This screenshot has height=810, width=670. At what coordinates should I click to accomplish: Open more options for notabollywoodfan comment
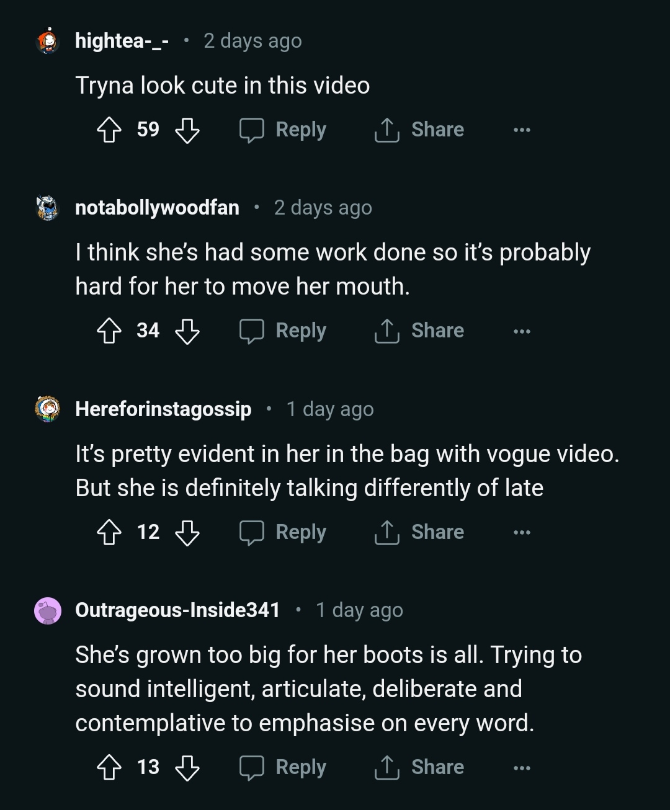[x=522, y=331]
